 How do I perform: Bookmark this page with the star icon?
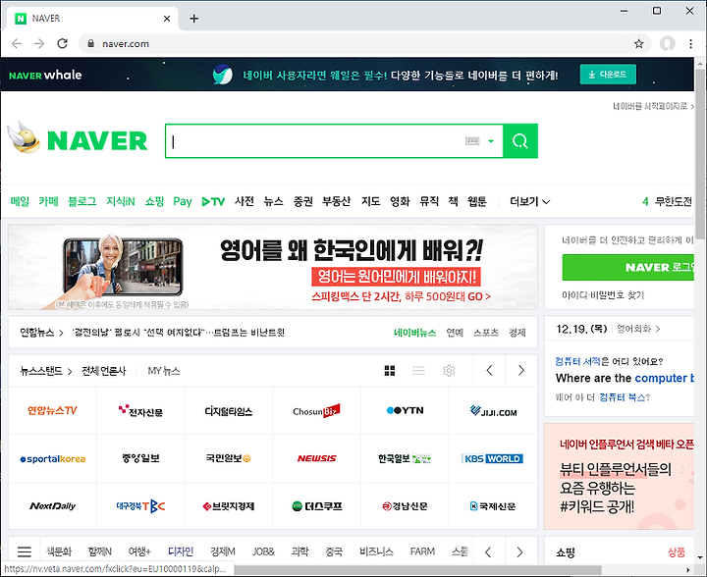point(638,44)
